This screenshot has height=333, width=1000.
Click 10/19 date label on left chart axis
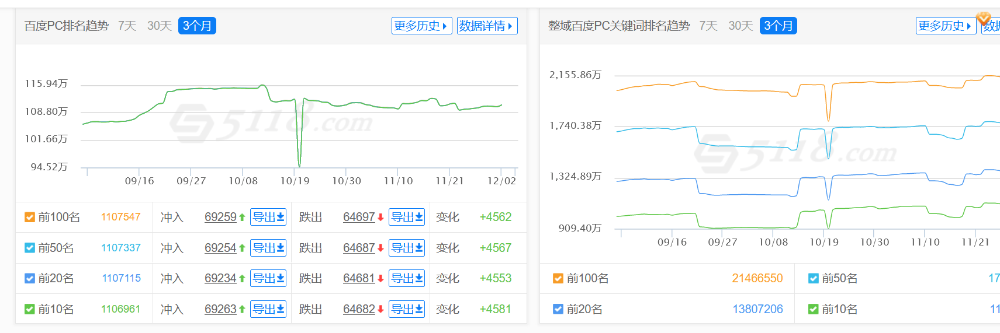point(295,181)
